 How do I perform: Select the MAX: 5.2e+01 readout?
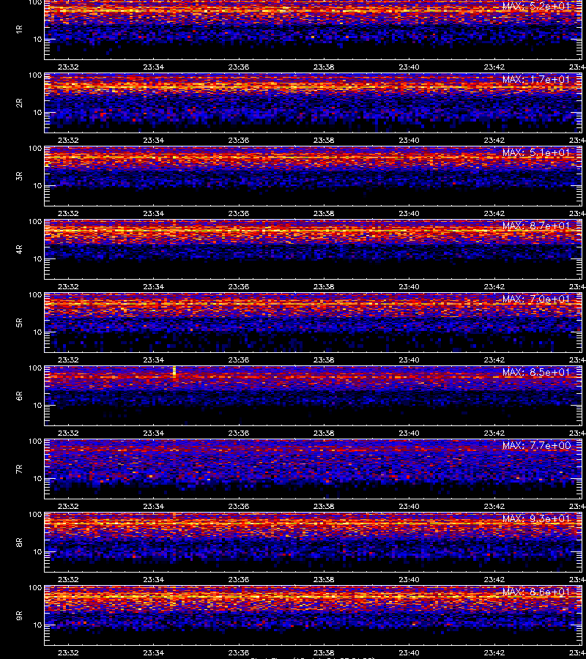536,6
